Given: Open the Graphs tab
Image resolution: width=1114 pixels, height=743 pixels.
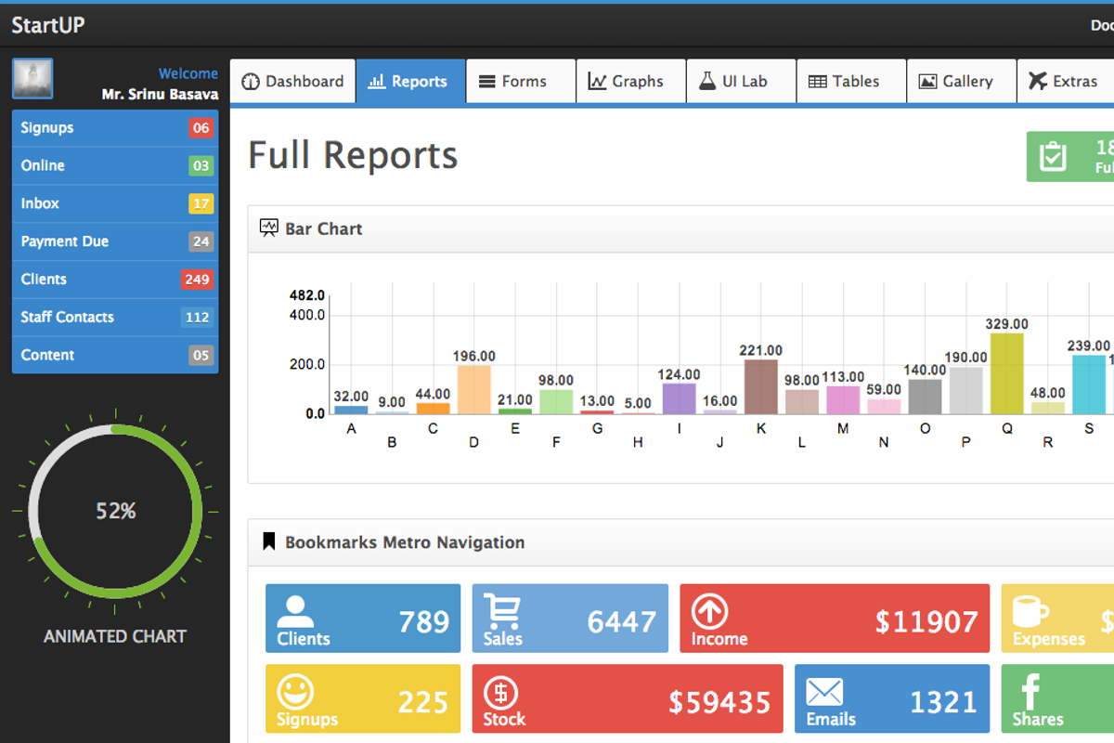Looking at the screenshot, I should [x=631, y=81].
